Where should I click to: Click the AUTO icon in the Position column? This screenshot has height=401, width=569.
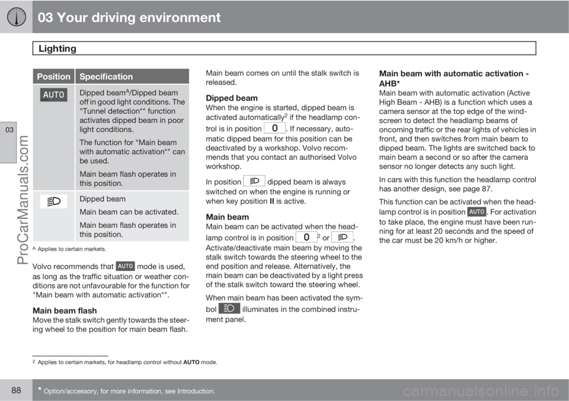pos(53,95)
